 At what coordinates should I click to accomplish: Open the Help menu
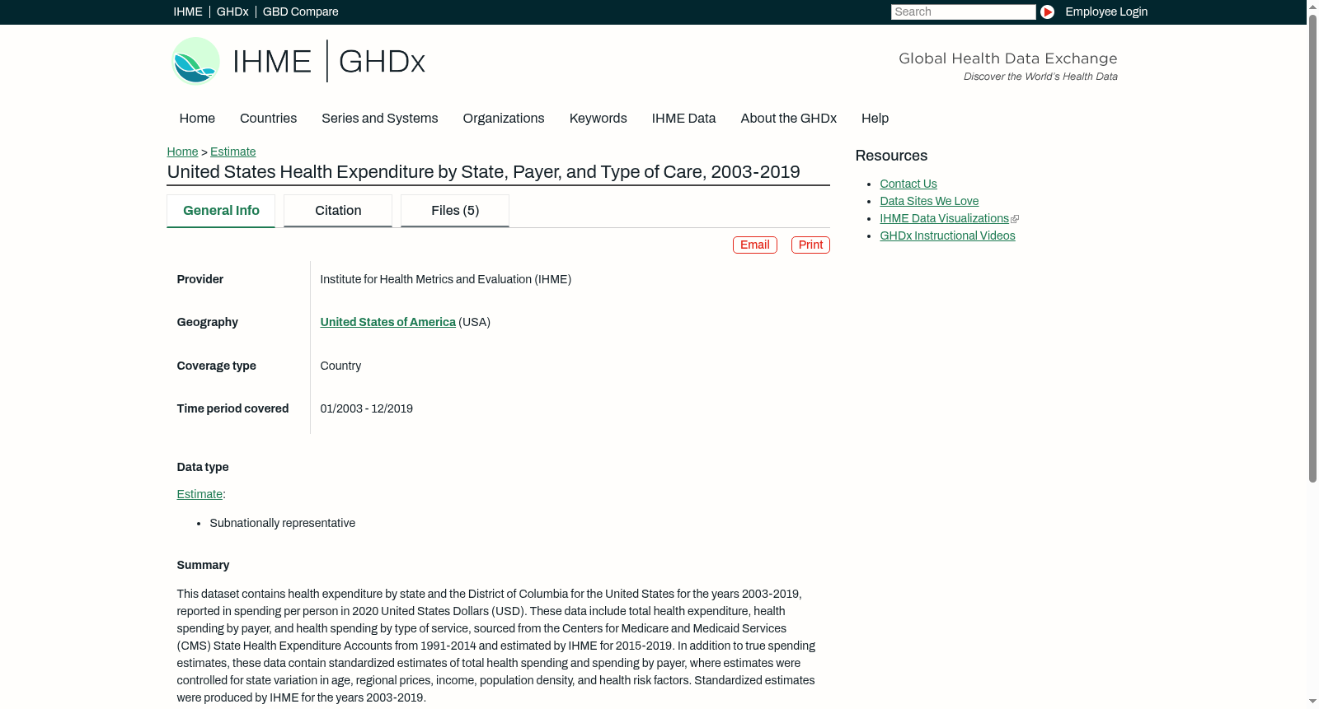click(x=875, y=119)
